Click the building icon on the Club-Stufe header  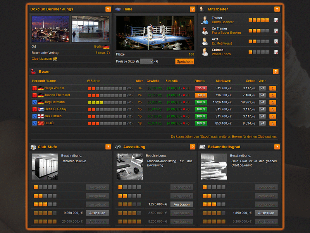coord(34,147)
